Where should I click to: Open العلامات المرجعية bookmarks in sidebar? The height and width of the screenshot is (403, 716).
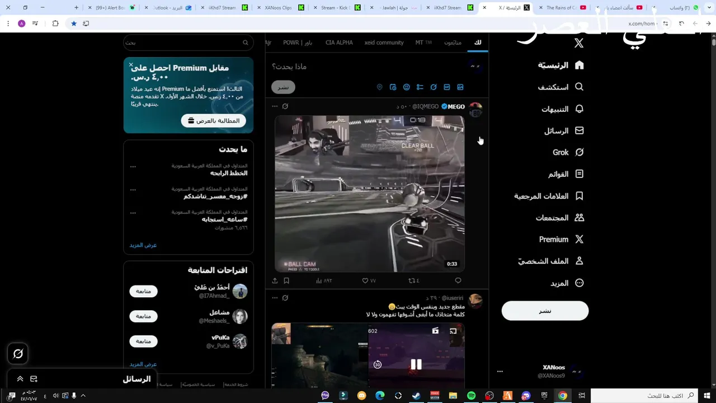(549, 196)
